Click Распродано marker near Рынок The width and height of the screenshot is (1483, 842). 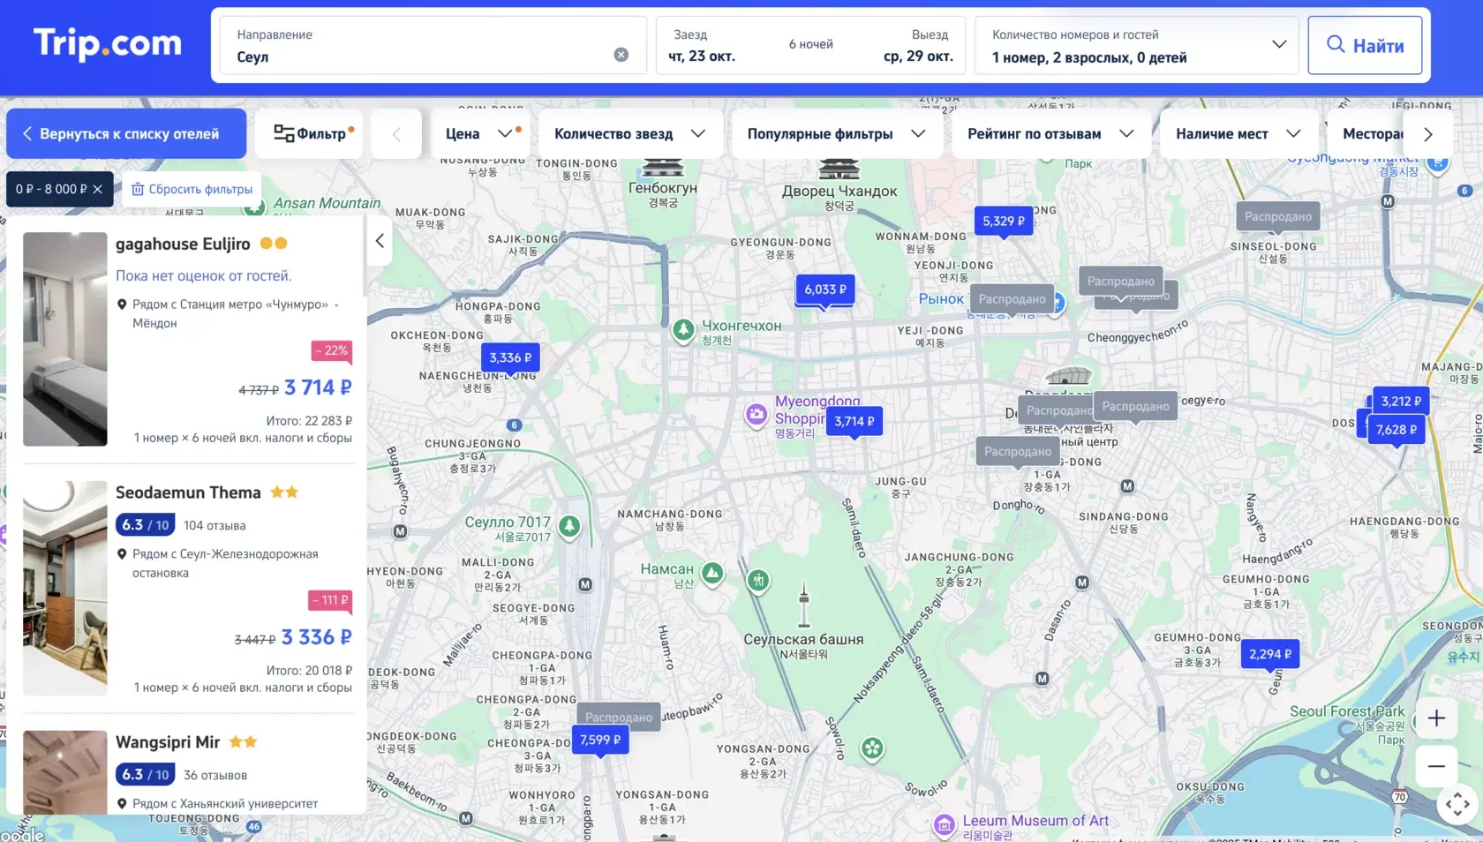tap(1012, 299)
